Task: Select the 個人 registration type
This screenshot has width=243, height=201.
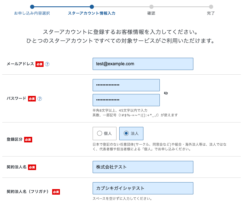Action: (105, 134)
